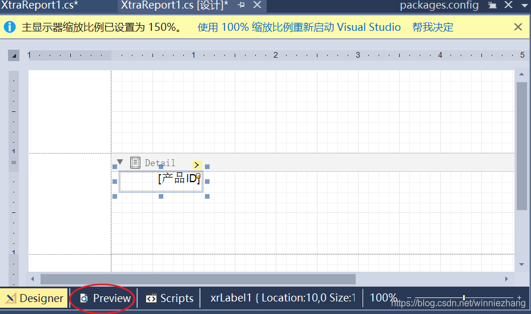Select the XtraReport1.cs [设计]* tab

point(174,5)
